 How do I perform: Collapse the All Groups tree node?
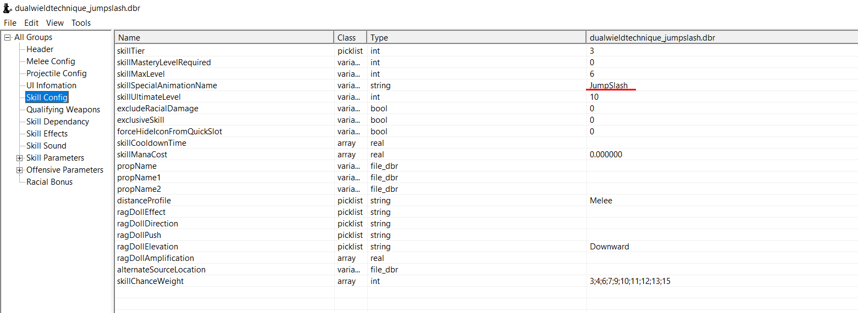point(8,37)
